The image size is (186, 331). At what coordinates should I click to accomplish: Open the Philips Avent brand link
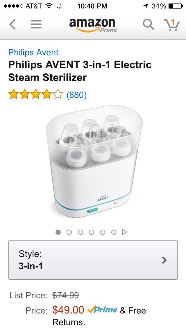(x=33, y=52)
